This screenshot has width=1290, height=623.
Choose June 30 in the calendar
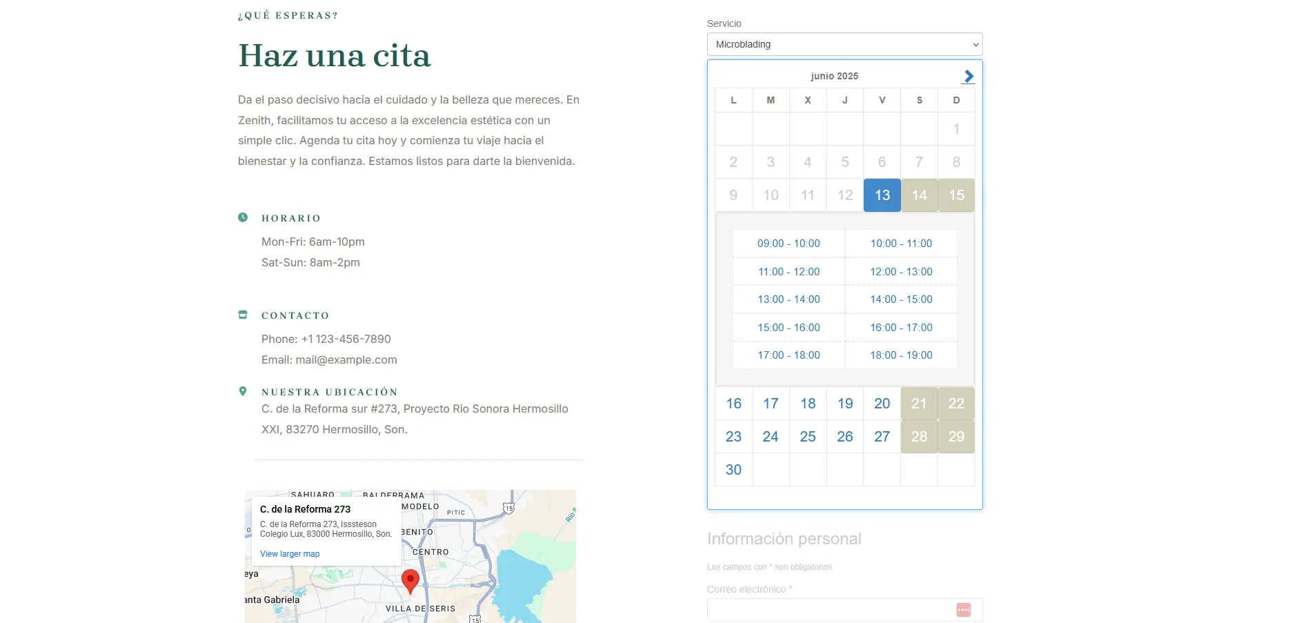(x=733, y=470)
